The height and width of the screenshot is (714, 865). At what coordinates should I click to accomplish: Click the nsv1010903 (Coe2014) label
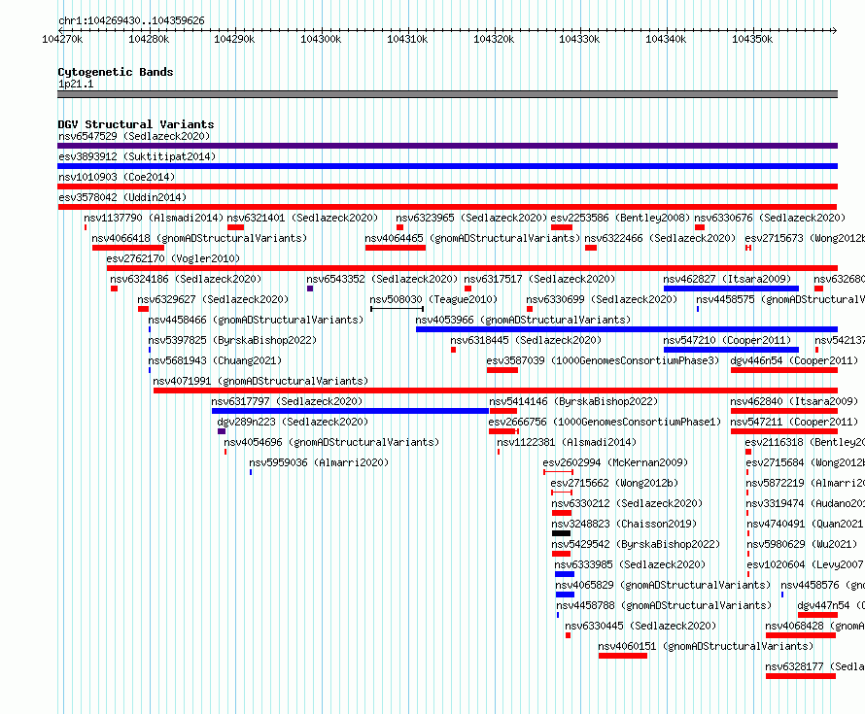(117, 177)
